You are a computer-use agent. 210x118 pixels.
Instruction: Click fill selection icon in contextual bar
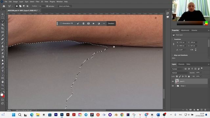coord(94,24)
